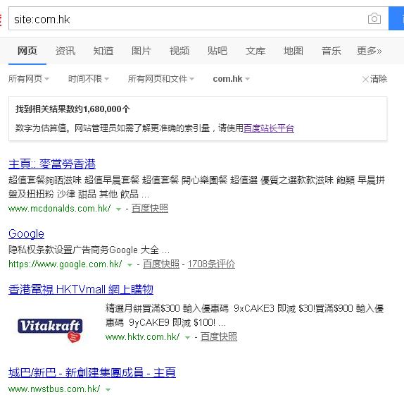Expand the 所有网页 filter dropdown

(29, 79)
